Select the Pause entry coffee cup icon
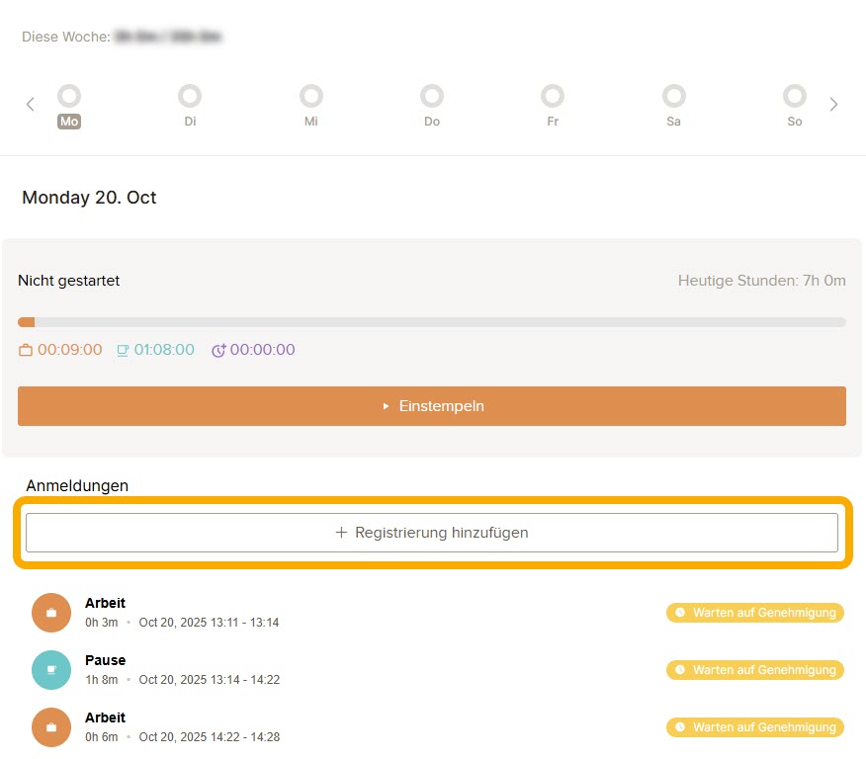 (51, 670)
